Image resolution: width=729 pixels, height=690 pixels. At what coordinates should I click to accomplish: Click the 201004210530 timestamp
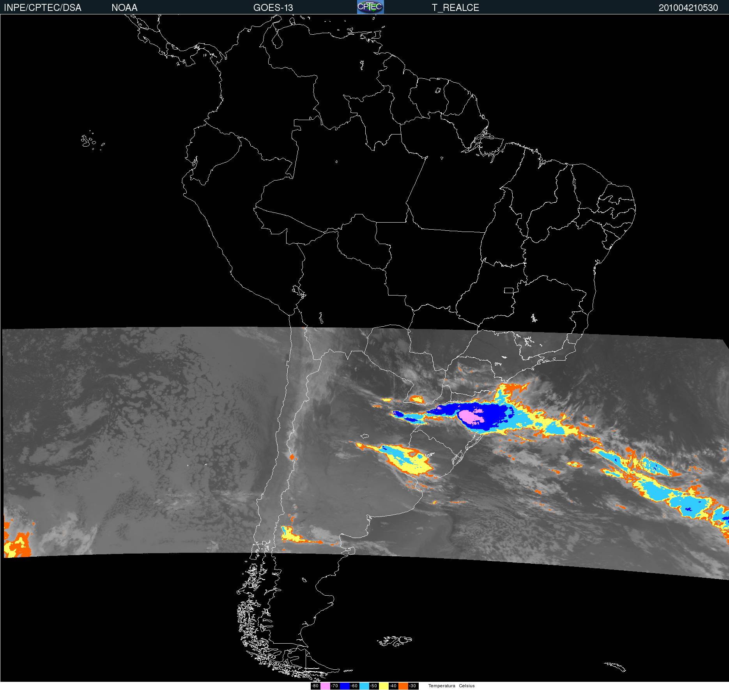pos(688,8)
